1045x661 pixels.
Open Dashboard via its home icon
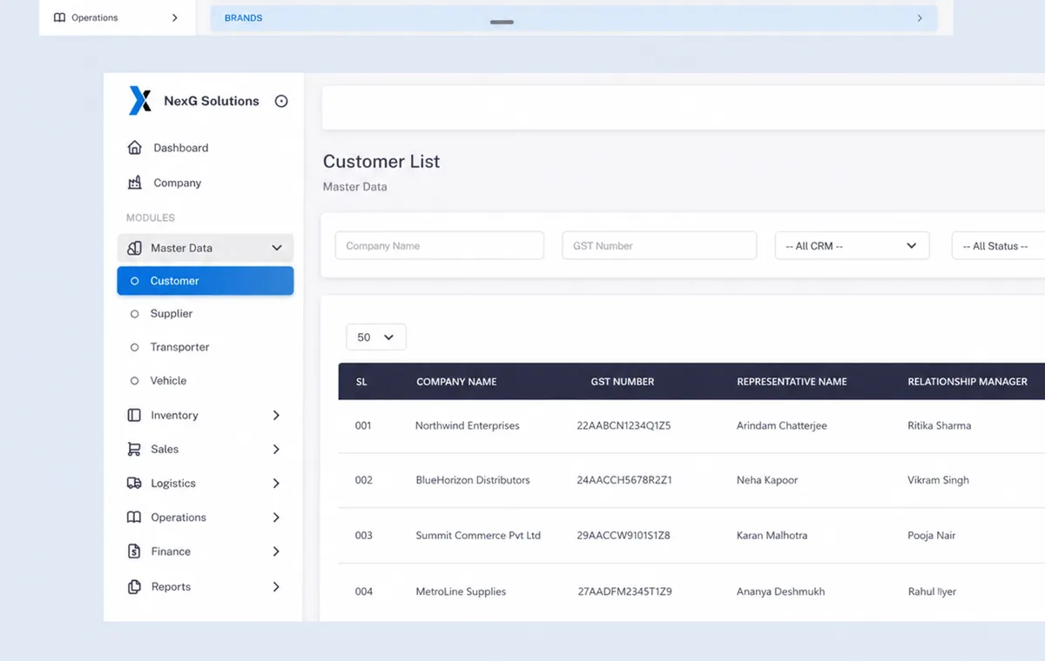(134, 148)
